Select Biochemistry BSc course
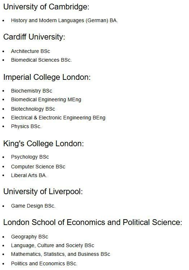The height and width of the screenshot is (270, 189). (x=31, y=91)
